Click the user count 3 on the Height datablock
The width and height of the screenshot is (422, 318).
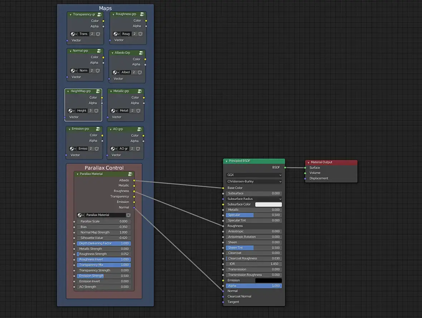(x=90, y=111)
